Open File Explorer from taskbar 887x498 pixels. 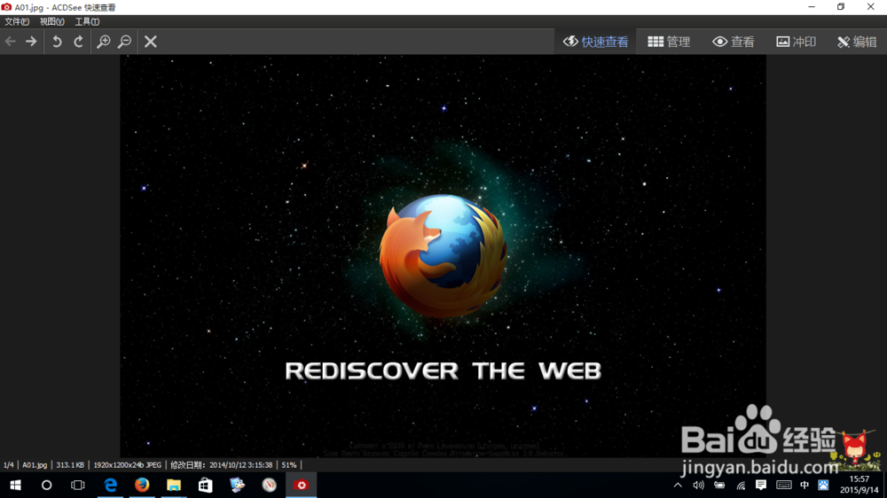coord(174,485)
